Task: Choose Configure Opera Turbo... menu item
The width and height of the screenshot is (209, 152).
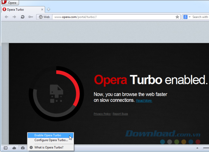Action: [50, 140]
